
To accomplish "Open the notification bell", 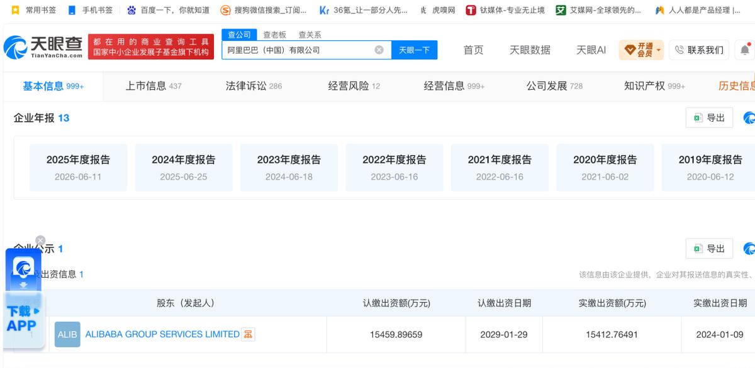I will click(x=745, y=50).
